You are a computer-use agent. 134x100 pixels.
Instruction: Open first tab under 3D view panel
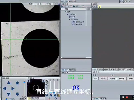pos(94,69)
